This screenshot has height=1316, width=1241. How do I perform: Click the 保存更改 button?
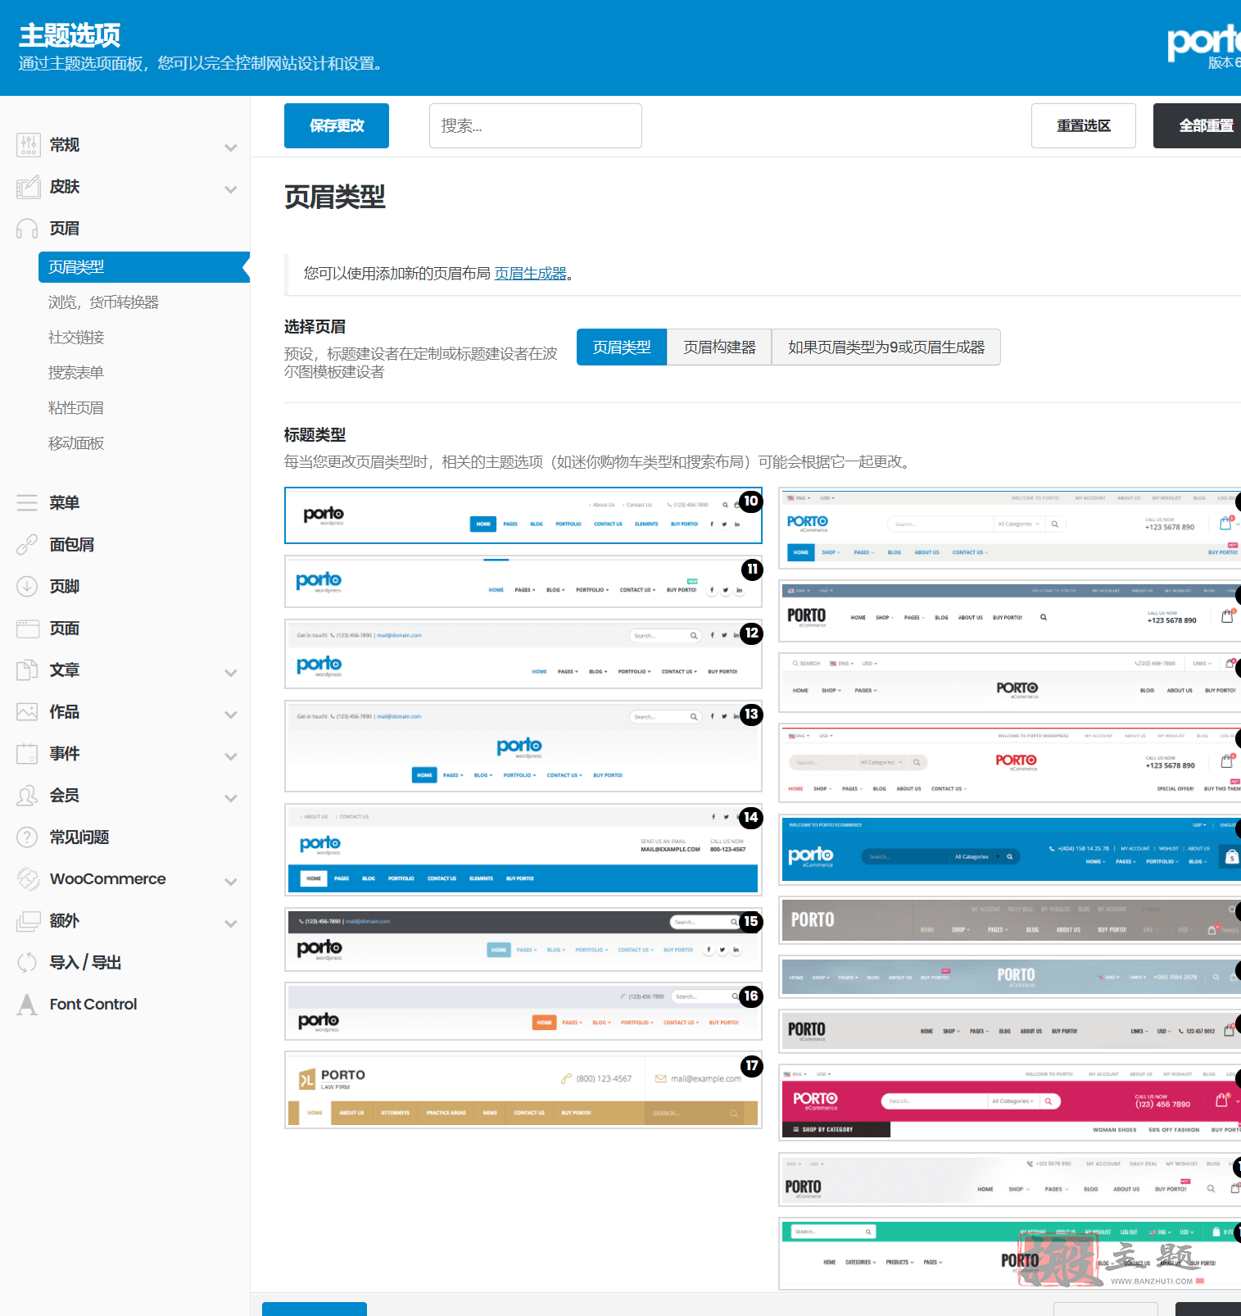point(337,125)
